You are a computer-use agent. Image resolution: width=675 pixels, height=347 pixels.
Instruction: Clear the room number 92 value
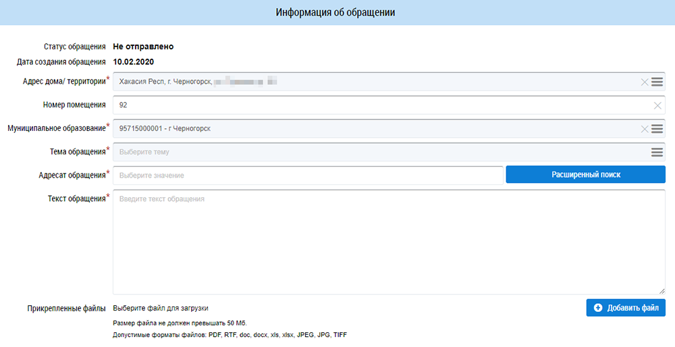click(x=657, y=105)
